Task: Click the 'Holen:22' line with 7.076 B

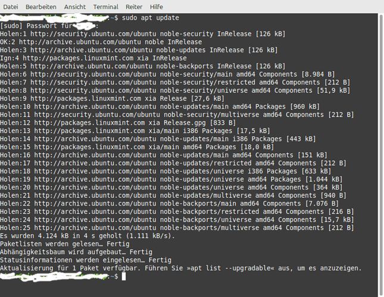Action: pyautogui.click(x=169, y=203)
